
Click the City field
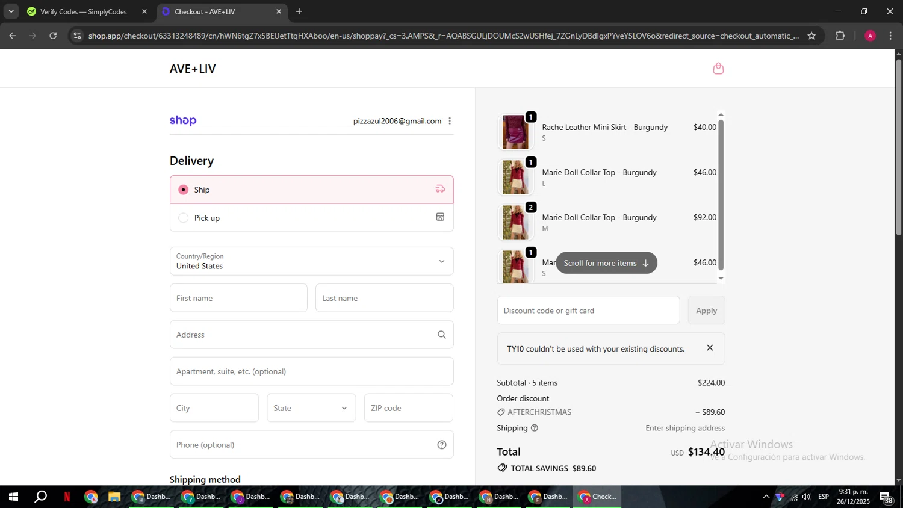[214, 408]
